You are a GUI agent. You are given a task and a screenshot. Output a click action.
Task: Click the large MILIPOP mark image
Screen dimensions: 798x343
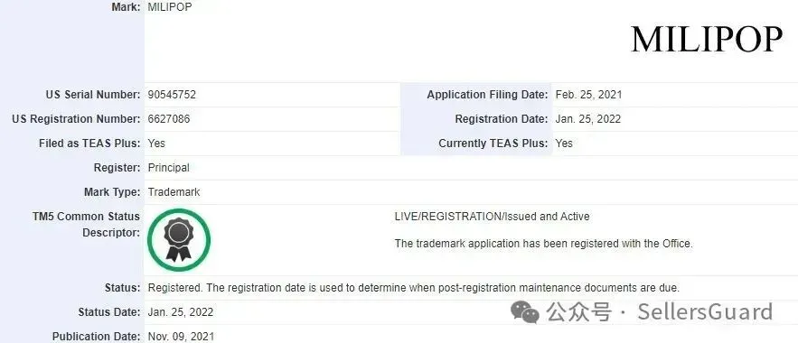click(707, 39)
